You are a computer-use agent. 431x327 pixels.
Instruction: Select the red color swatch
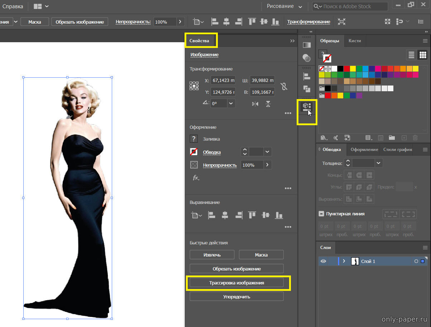(347, 68)
